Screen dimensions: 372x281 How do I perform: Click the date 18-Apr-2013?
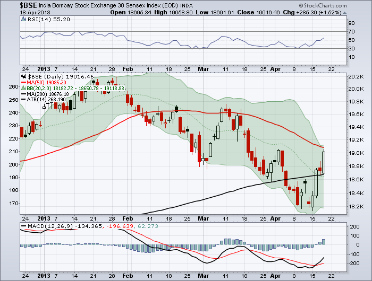[x=35, y=13]
